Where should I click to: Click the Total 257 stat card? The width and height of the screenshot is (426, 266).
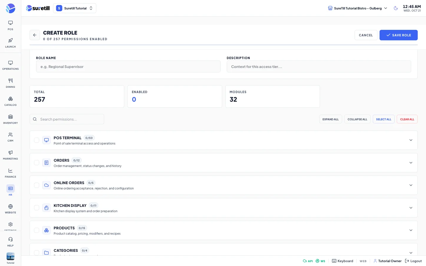coord(77,96)
